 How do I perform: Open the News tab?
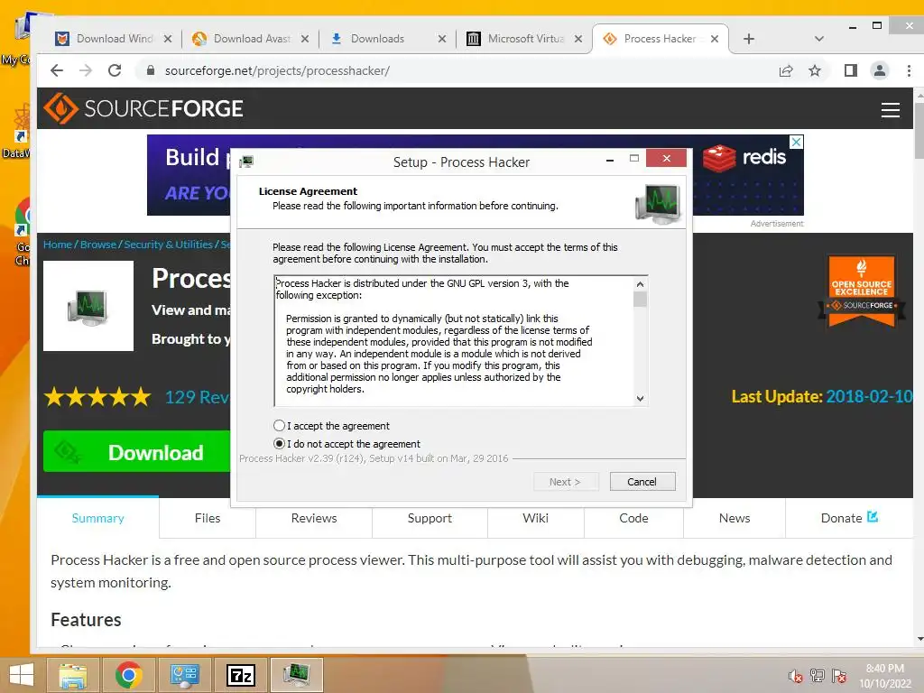735,518
